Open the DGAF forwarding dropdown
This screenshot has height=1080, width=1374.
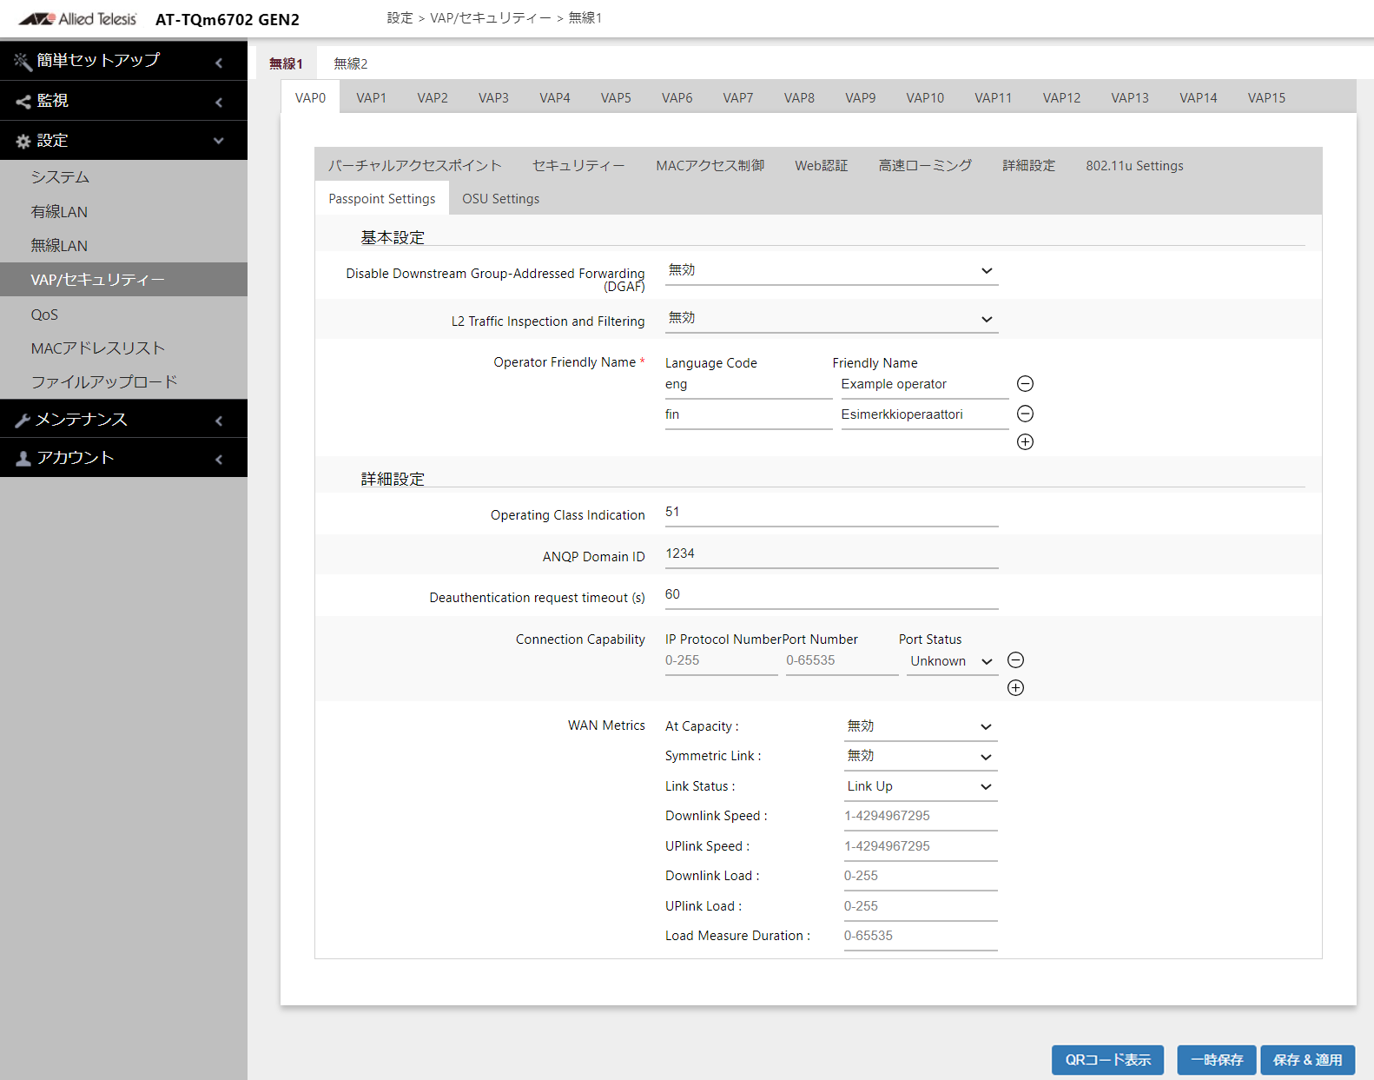pos(831,271)
